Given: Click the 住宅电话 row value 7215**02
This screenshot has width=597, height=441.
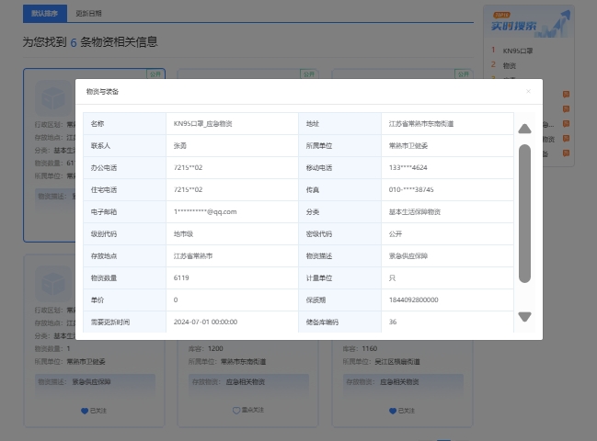Looking at the screenshot, I should (188, 189).
